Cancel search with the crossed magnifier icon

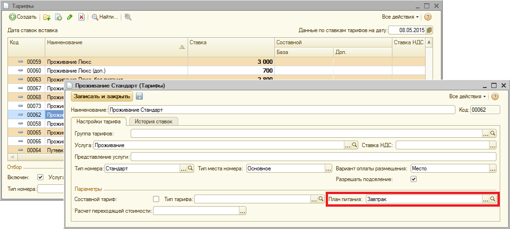[128, 17]
